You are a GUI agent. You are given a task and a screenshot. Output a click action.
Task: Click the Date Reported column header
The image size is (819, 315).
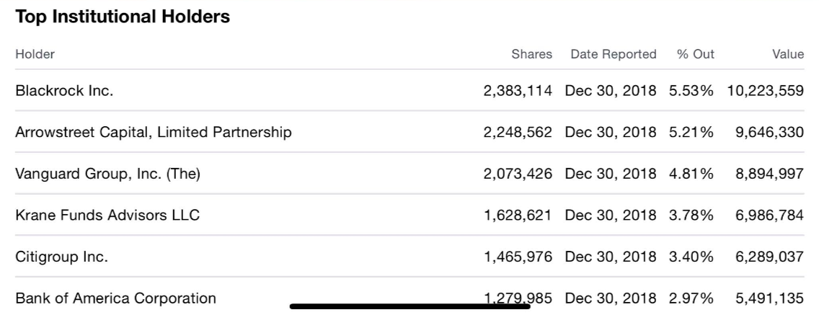pos(613,54)
